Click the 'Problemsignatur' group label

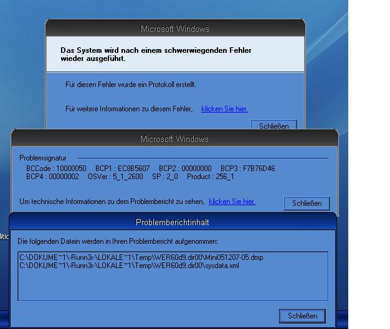click(43, 158)
